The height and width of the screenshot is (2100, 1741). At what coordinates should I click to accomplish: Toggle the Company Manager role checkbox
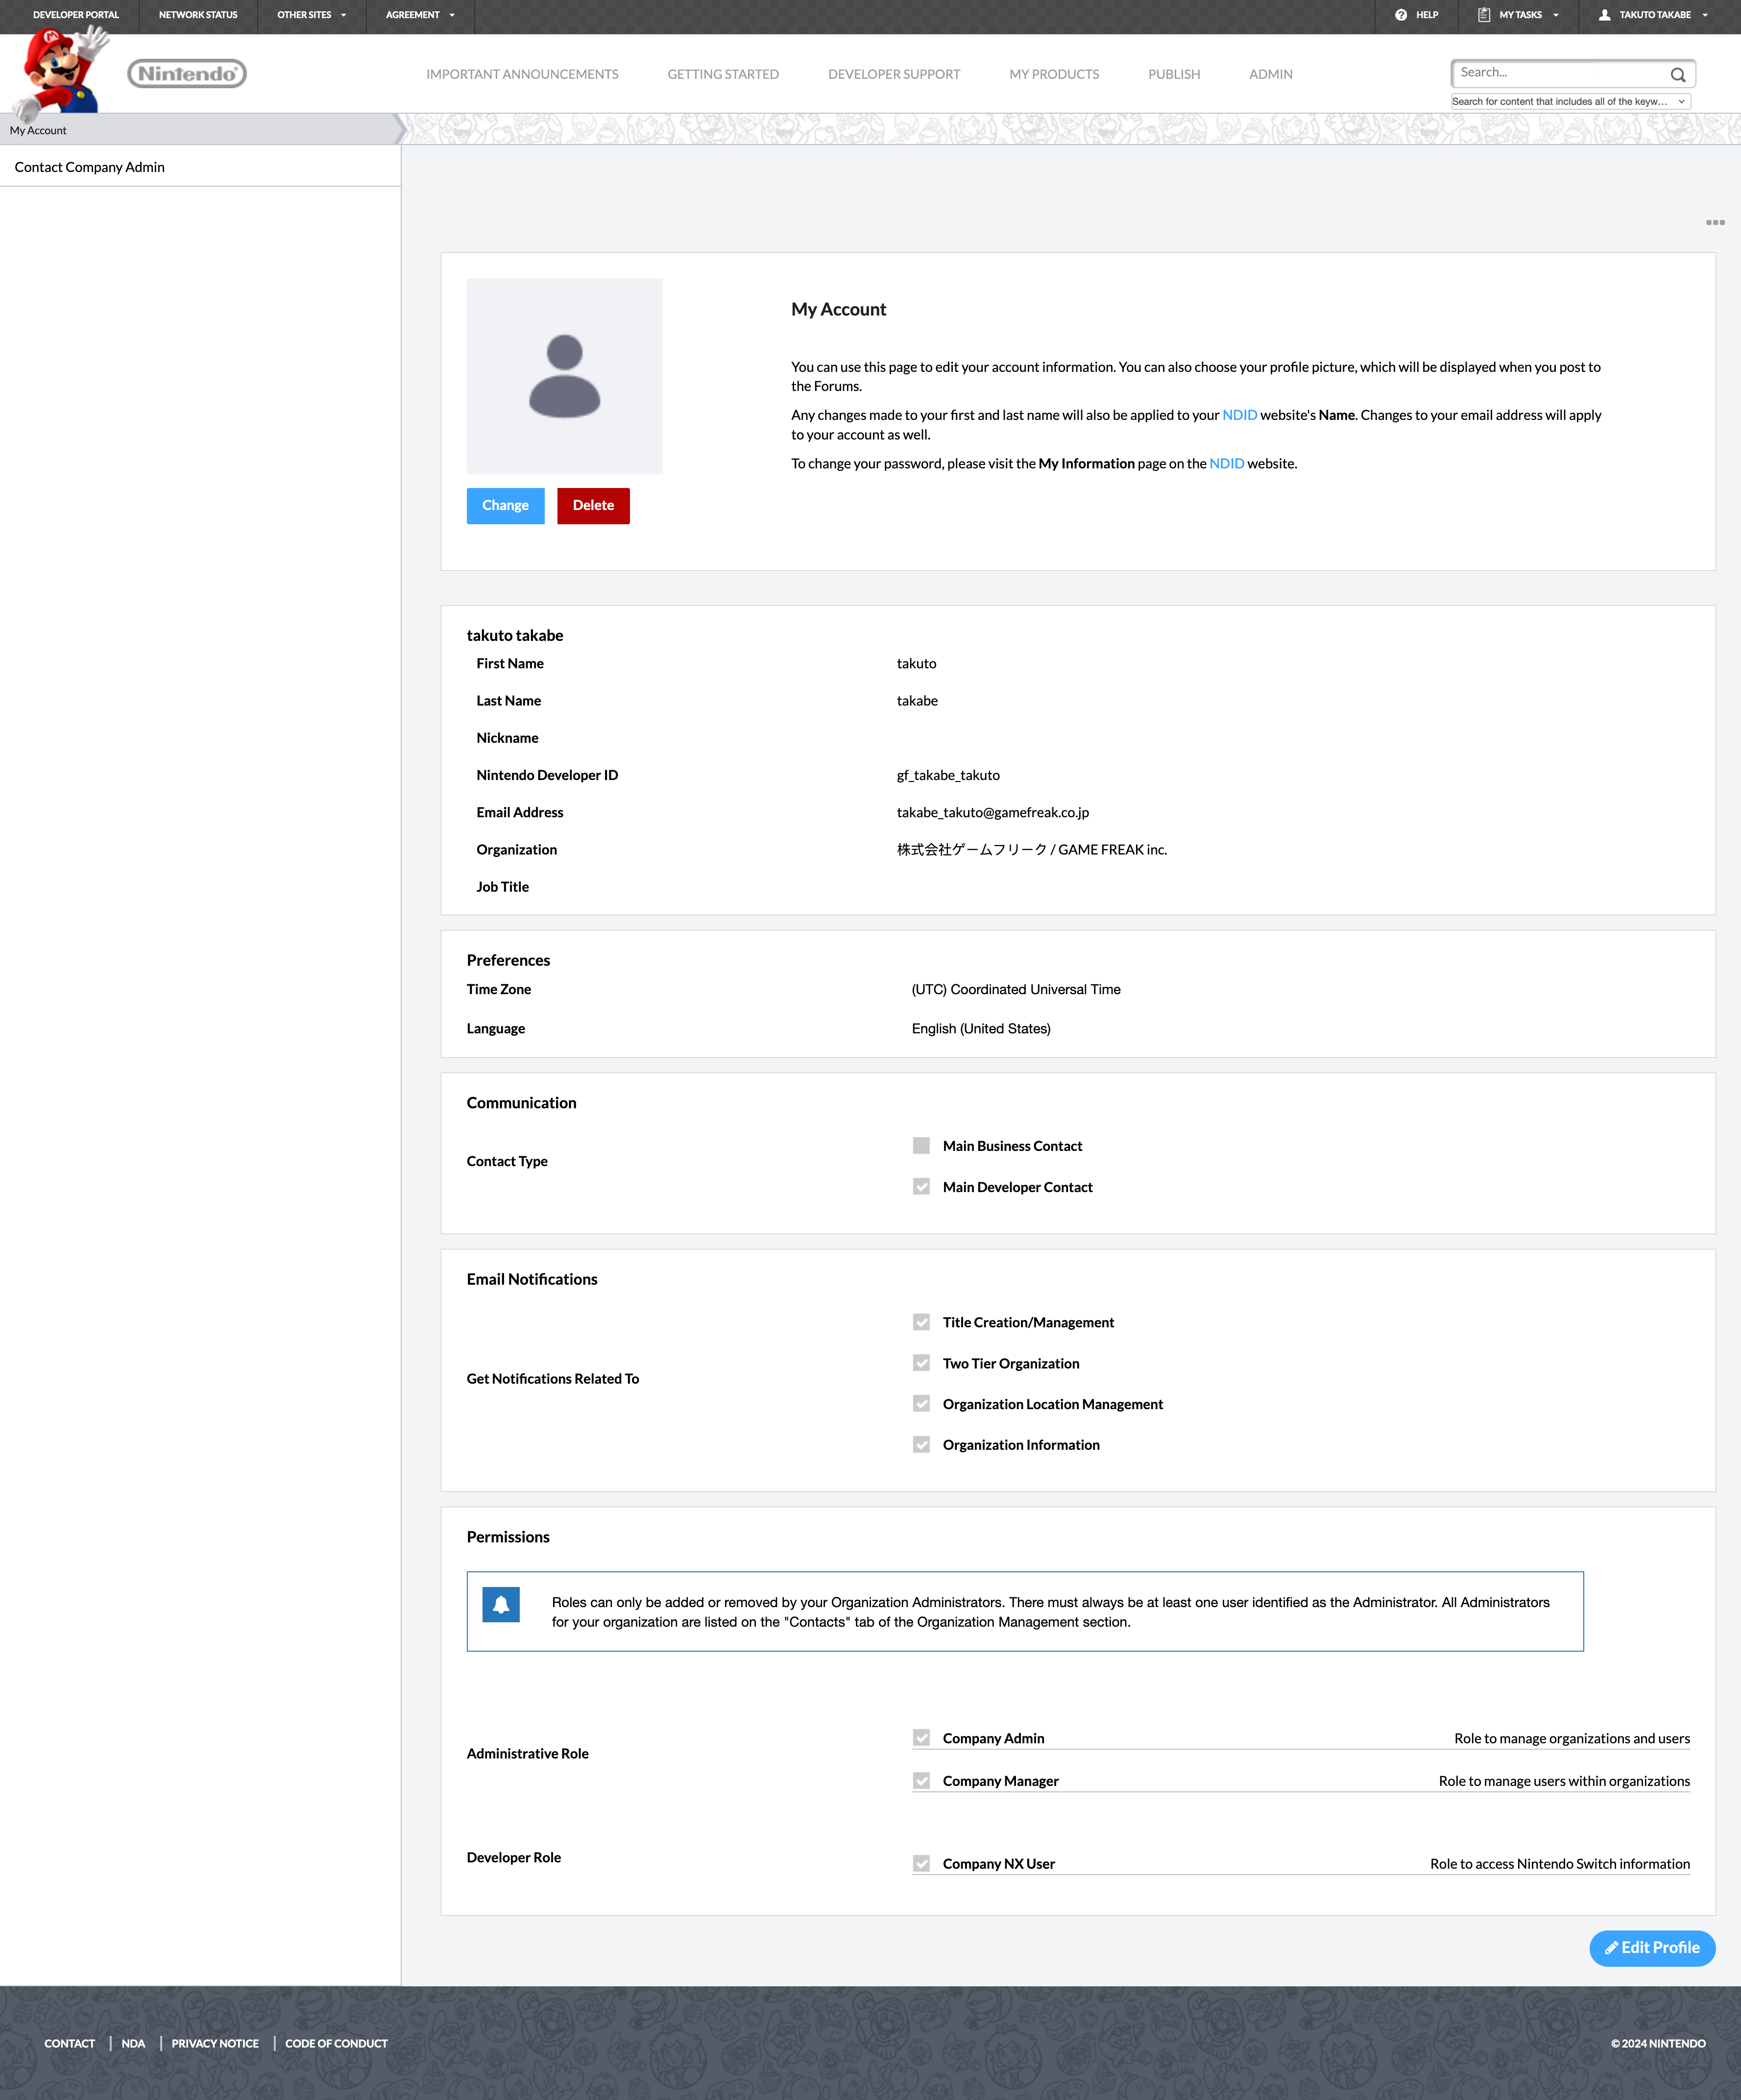(921, 1781)
